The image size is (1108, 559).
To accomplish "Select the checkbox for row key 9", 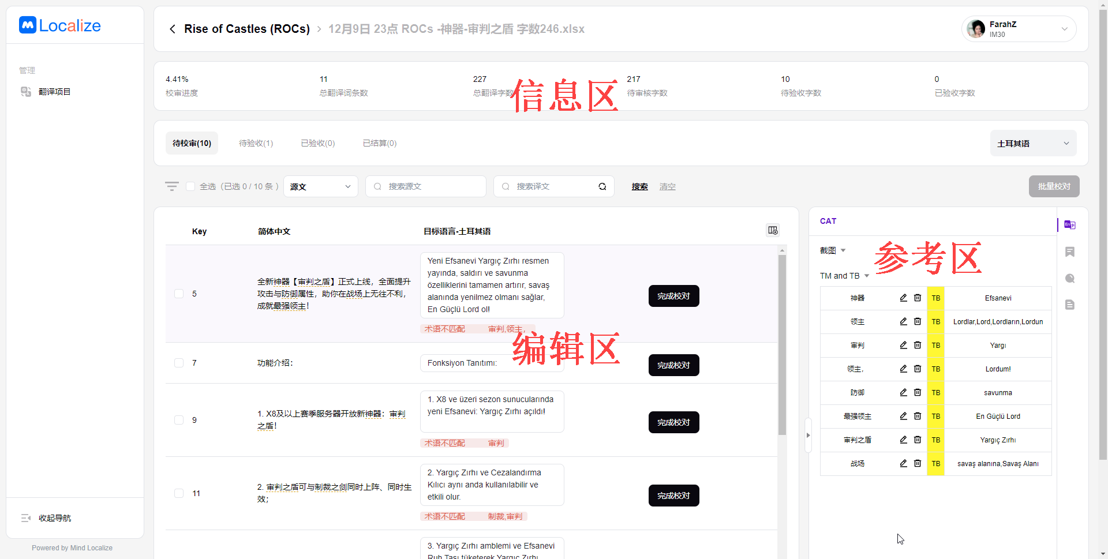I will (179, 420).
